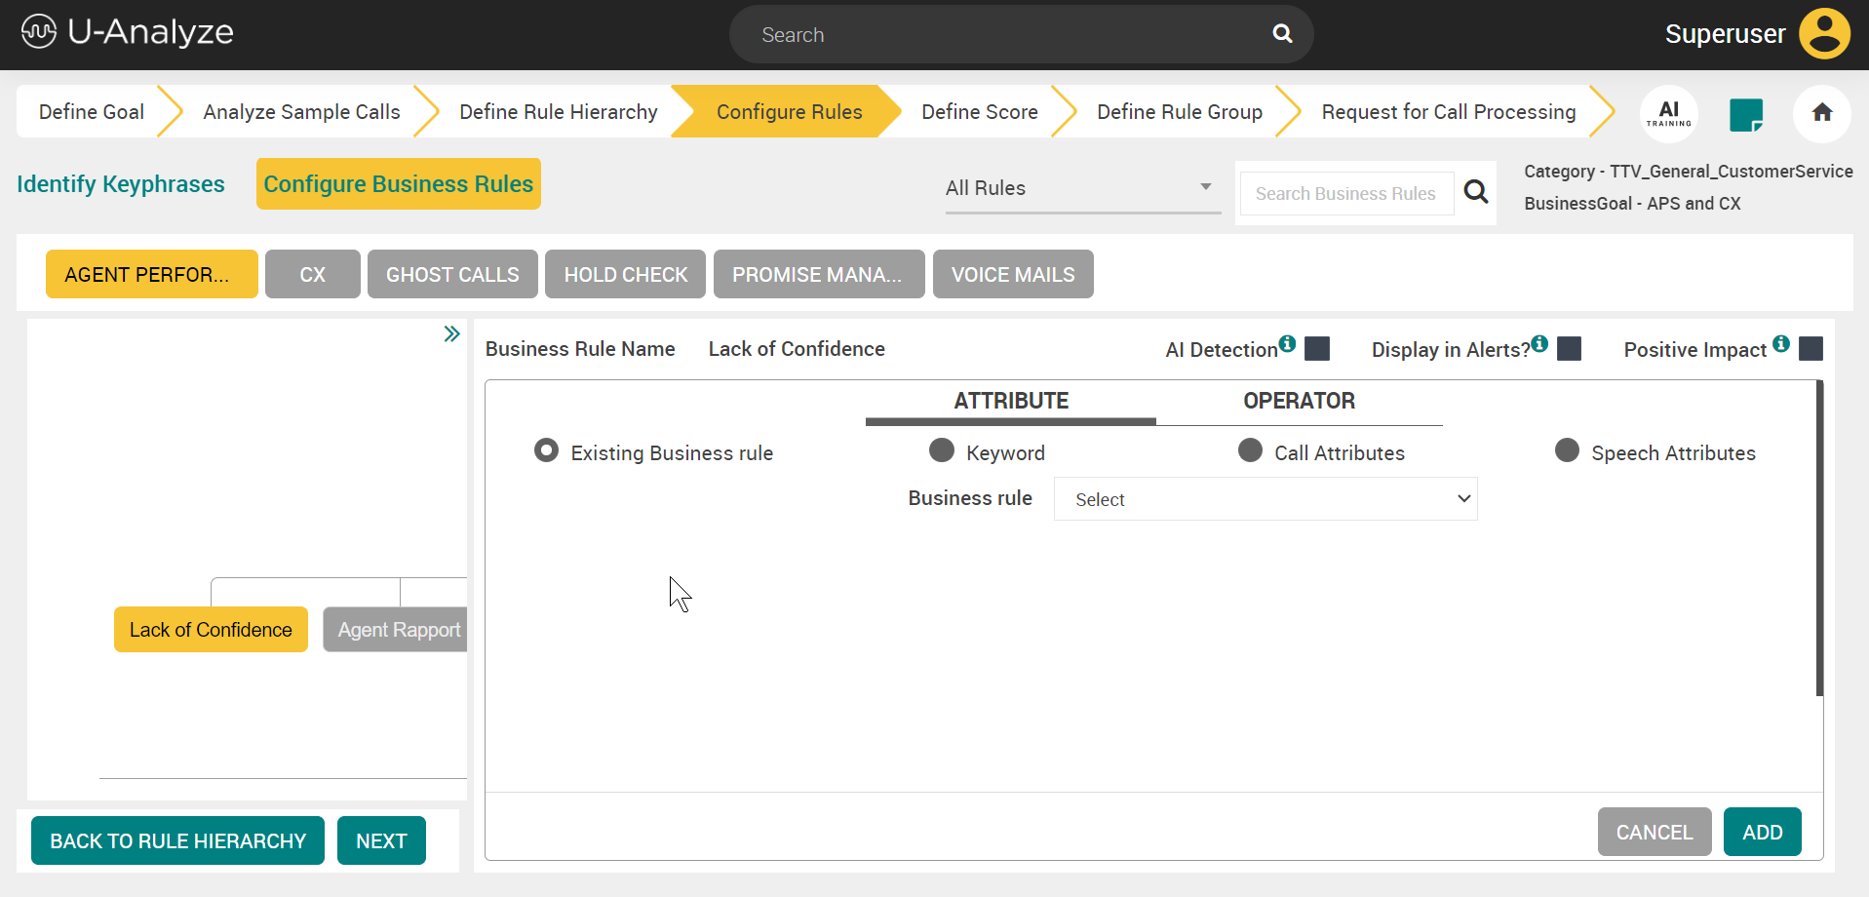The width and height of the screenshot is (1869, 897).
Task: Go to Define Score step
Action: pos(980,112)
